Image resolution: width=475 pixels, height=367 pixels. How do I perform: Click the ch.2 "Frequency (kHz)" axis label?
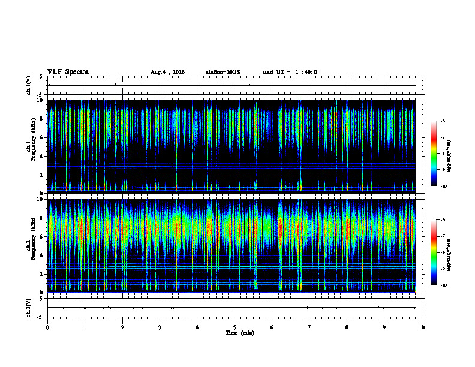(x=33, y=239)
